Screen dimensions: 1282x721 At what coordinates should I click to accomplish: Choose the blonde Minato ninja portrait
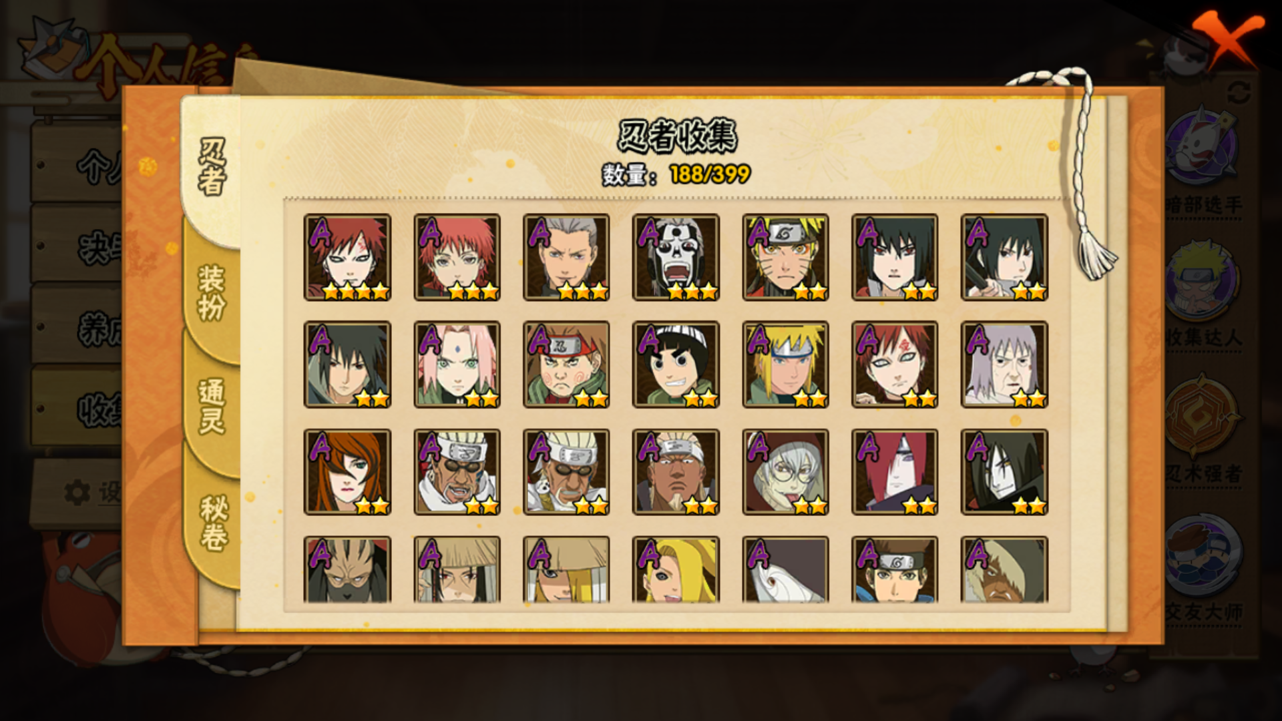click(x=785, y=365)
